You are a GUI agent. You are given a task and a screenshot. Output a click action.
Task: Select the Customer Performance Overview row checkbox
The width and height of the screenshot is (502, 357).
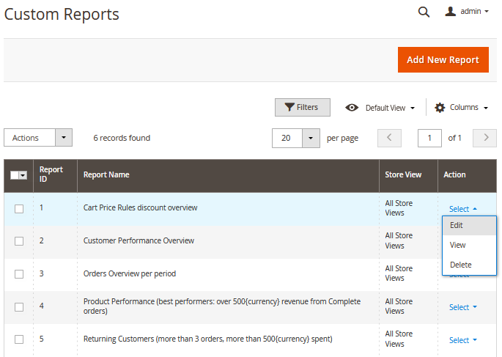[19, 241]
